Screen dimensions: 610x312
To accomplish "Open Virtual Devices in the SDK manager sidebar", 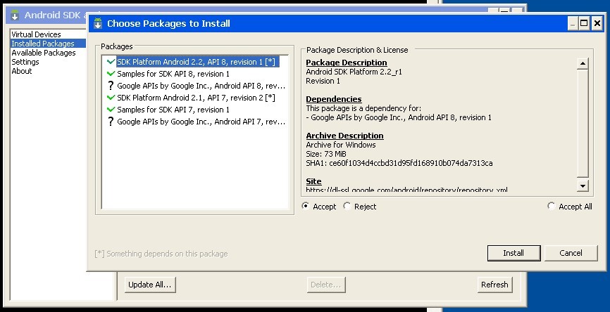I will pos(36,34).
